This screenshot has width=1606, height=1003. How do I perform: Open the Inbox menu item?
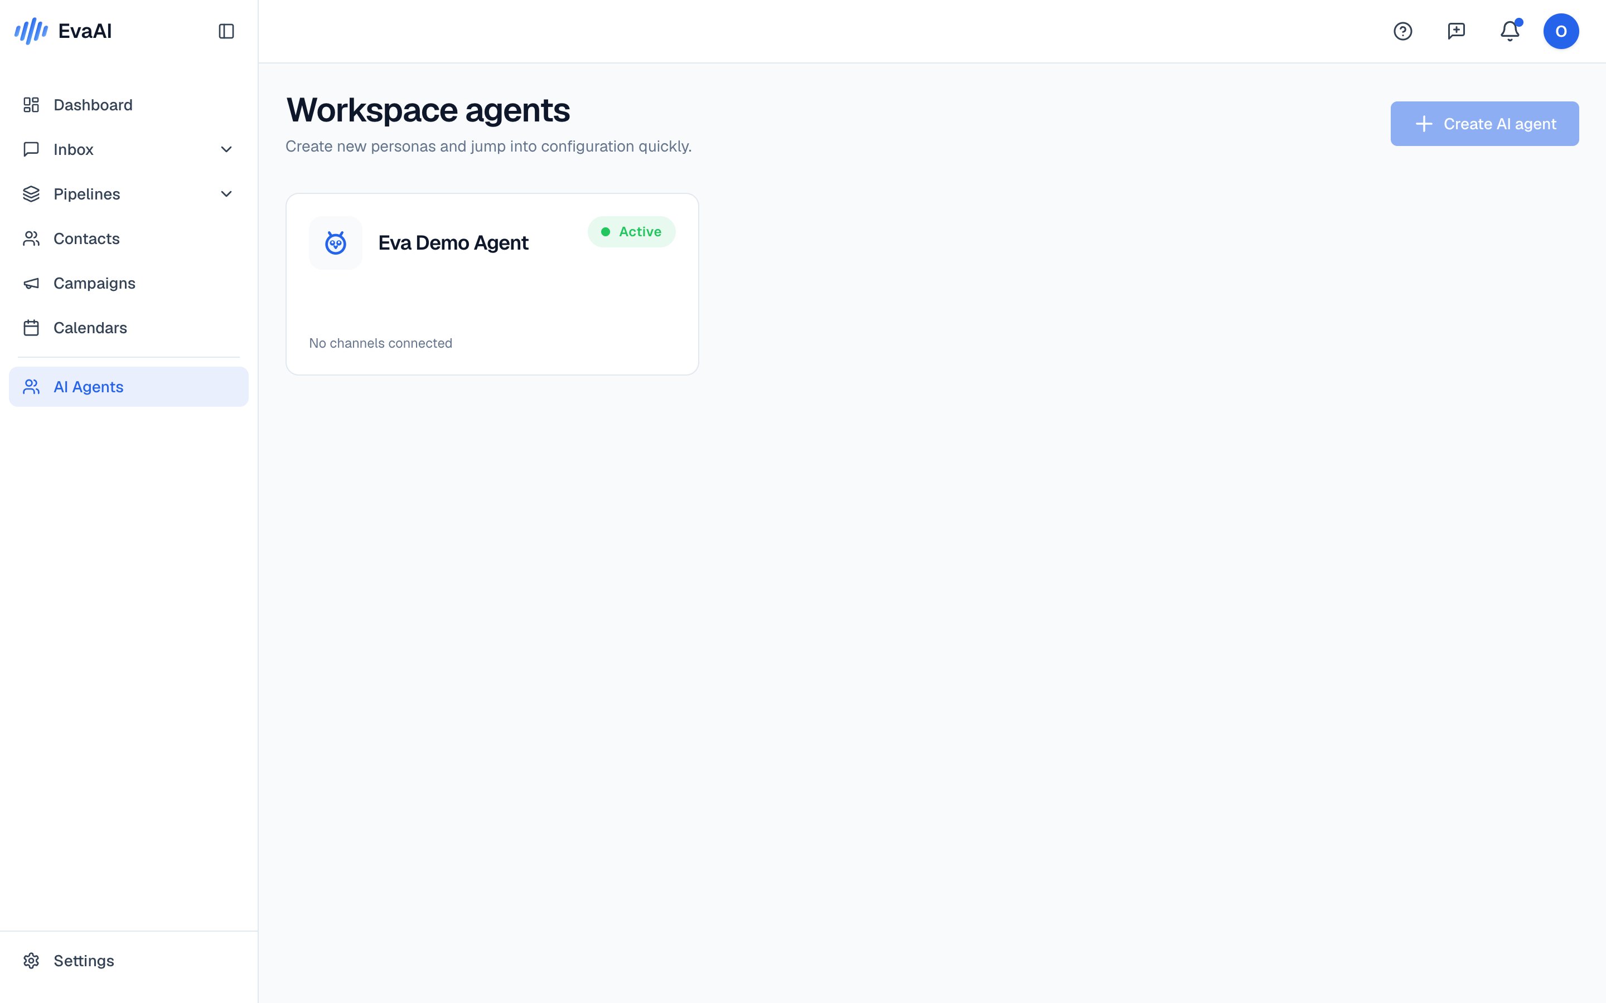point(129,149)
